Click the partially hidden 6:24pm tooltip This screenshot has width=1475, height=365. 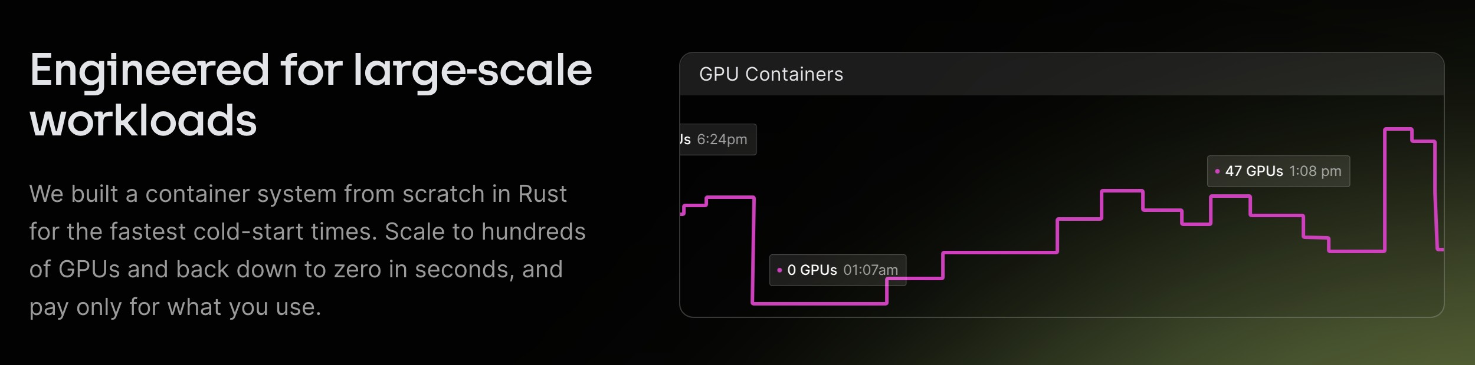717,140
